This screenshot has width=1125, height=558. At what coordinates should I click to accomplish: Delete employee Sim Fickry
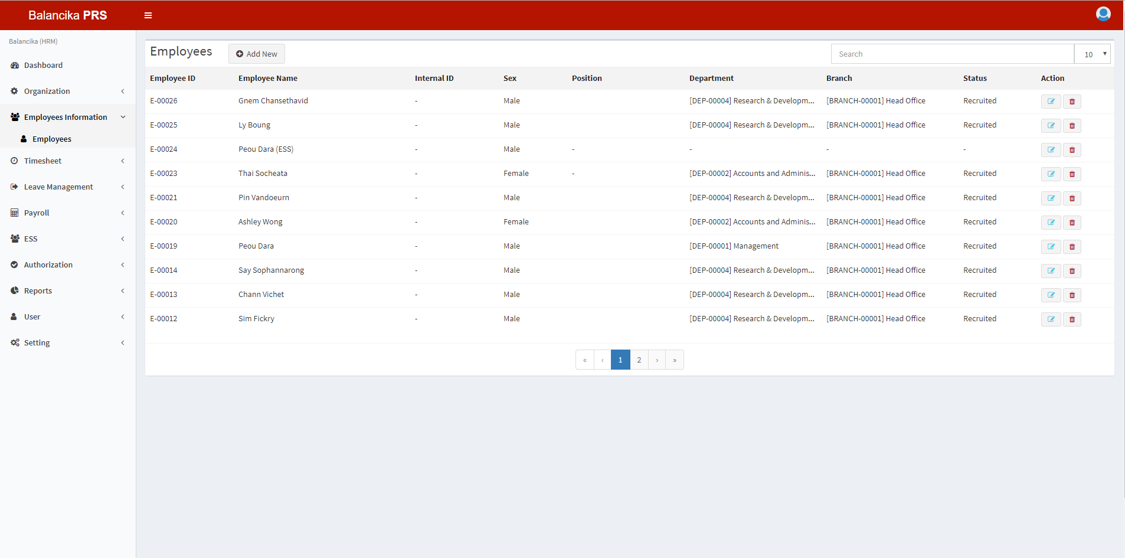coord(1072,319)
